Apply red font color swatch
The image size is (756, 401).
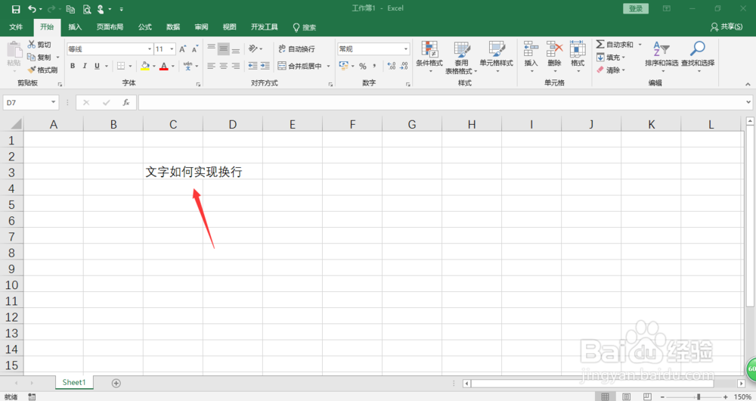coord(164,66)
